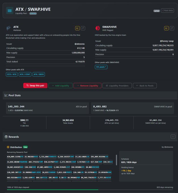
Task: Click the $992.11 TVL value
Action: 24,120
